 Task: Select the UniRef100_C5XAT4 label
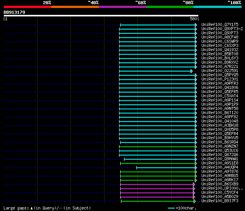tap(220, 96)
